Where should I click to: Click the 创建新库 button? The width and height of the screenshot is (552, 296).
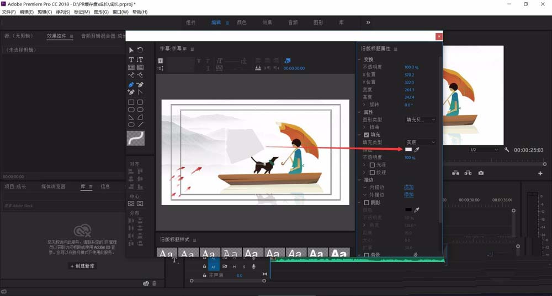click(x=82, y=266)
